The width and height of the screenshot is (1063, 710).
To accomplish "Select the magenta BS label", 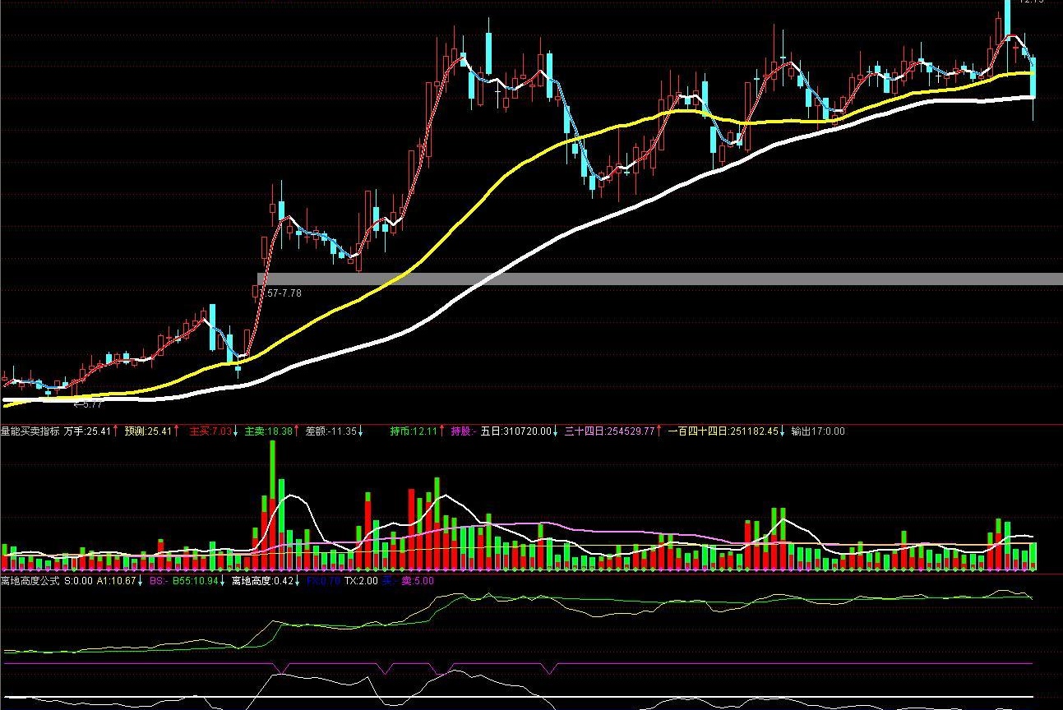I will point(157,581).
